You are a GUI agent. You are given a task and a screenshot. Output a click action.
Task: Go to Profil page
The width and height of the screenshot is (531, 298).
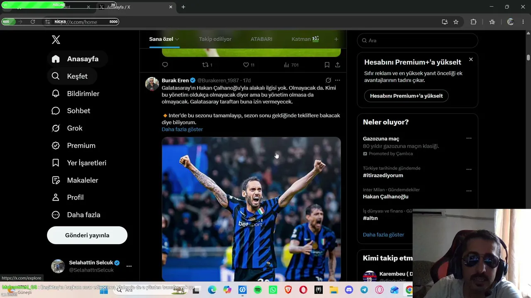pos(68,197)
